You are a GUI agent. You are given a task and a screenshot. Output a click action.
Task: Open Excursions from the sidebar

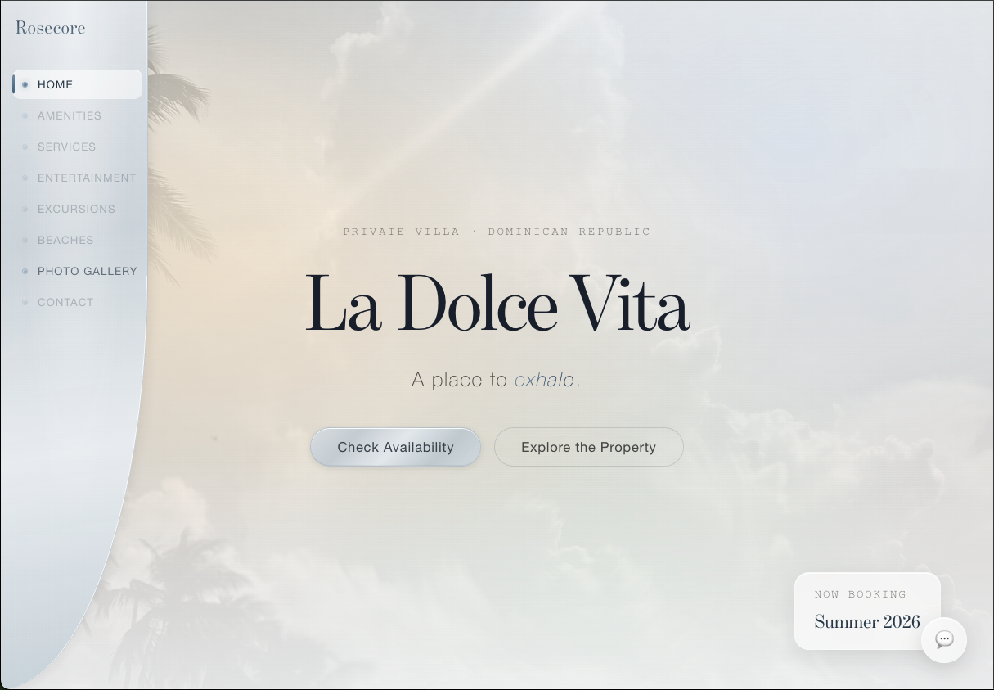[x=78, y=209]
